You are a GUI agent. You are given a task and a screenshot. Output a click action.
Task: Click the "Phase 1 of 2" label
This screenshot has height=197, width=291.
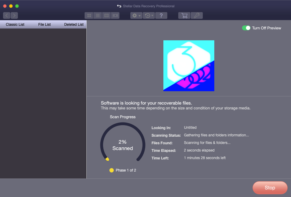click(x=126, y=170)
